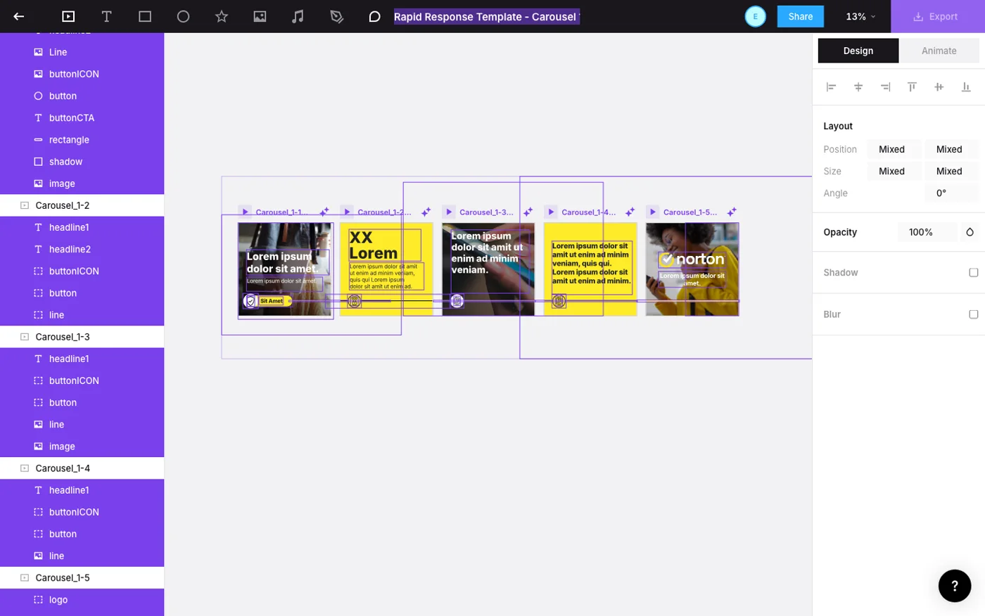Viewport: 985px width, 616px height.
Task: Select the shadow layer
Action: coord(82,162)
